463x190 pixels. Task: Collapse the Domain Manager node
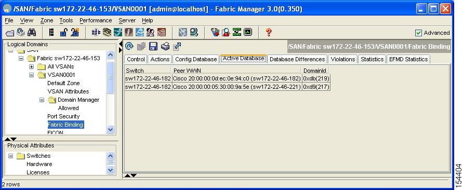(42, 100)
